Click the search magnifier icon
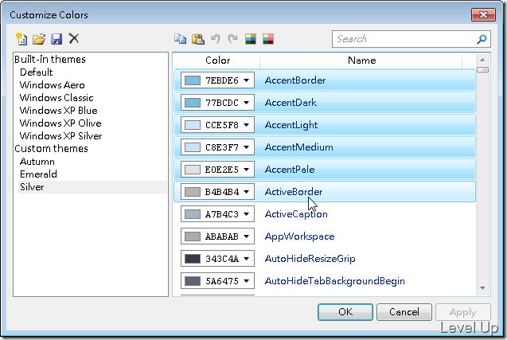The image size is (507, 340). coord(482,39)
